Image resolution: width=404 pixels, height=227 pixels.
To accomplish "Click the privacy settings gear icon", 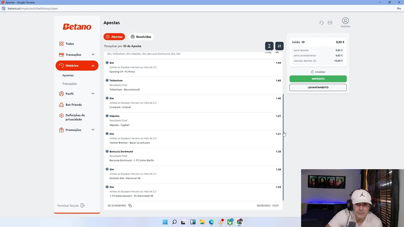I will tap(61, 116).
